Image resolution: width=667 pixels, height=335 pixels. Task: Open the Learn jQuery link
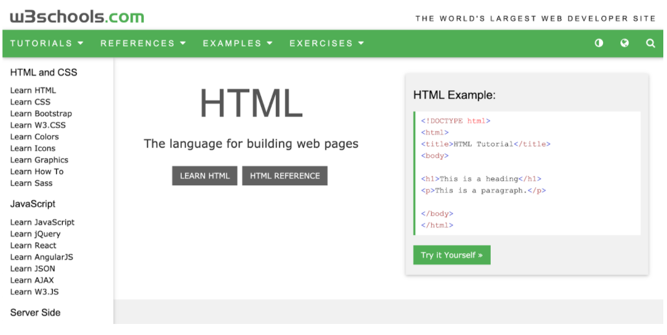(35, 234)
